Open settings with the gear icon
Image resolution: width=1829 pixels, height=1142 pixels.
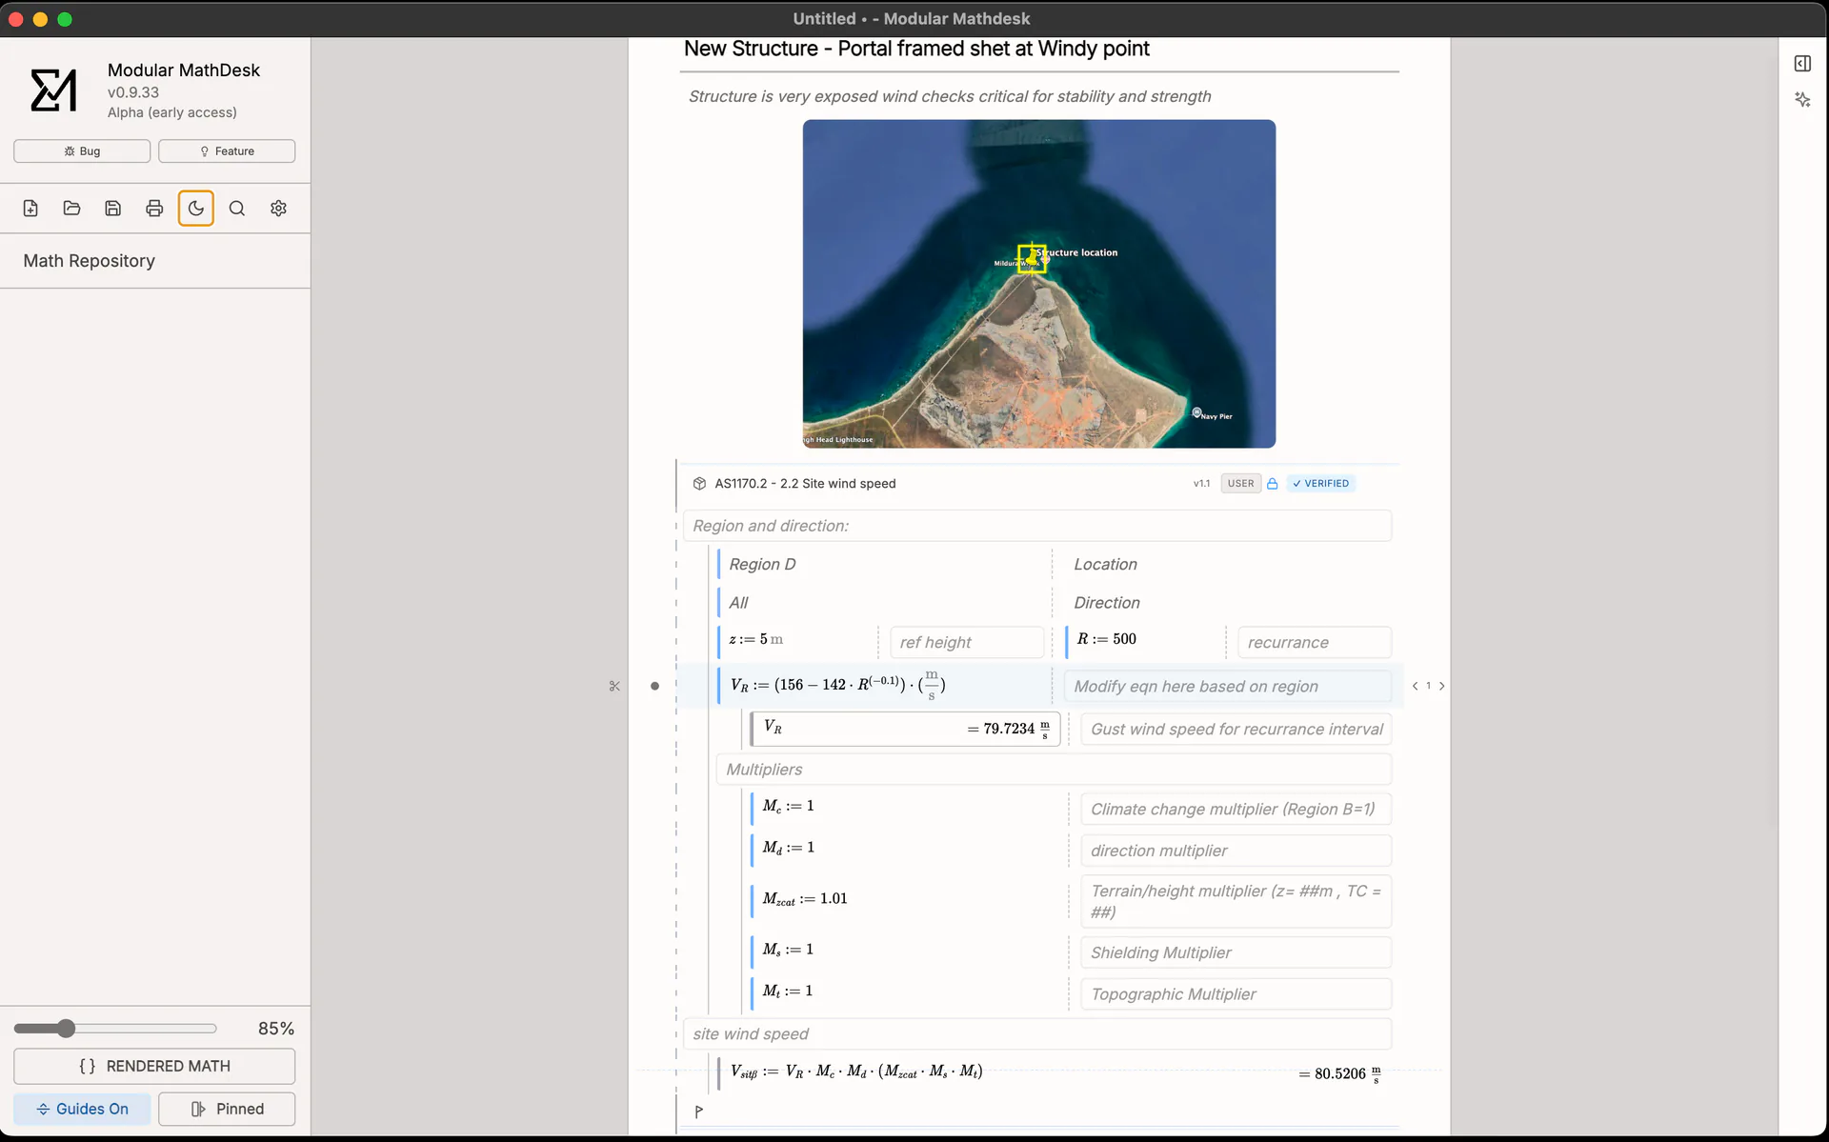[278, 209]
